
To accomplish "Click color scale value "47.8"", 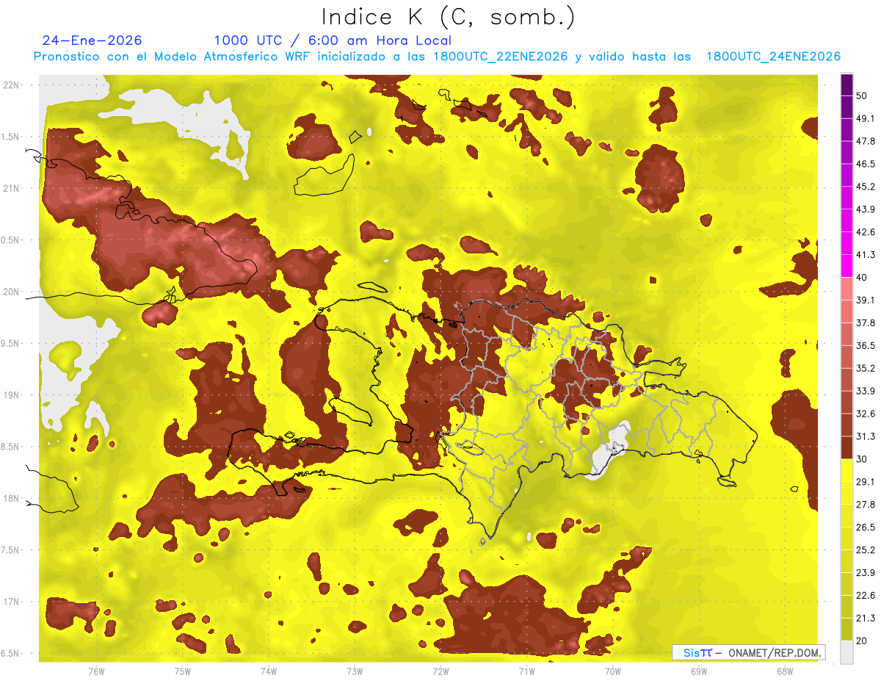I will click(x=865, y=141).
